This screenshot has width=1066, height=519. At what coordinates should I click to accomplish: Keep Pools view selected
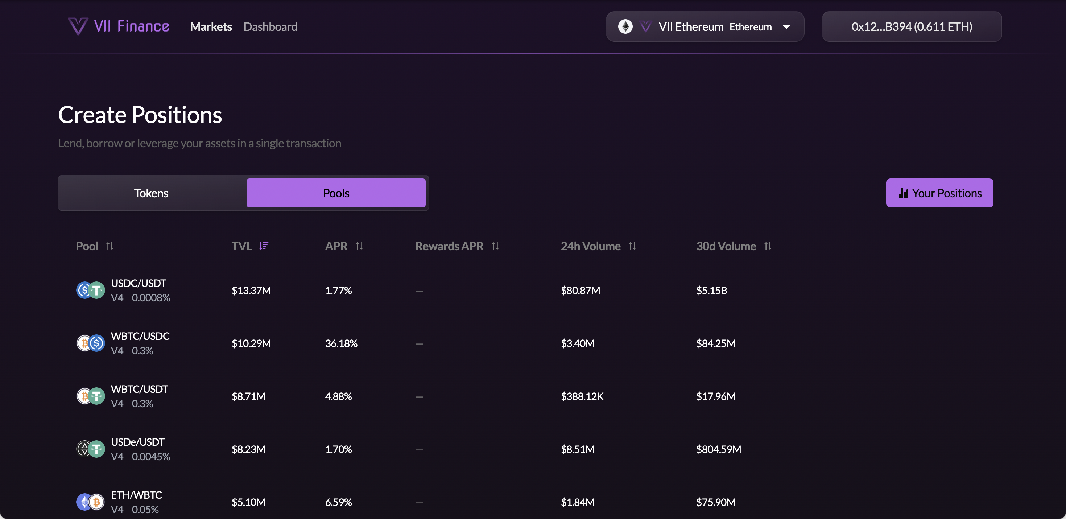[336, 193]
